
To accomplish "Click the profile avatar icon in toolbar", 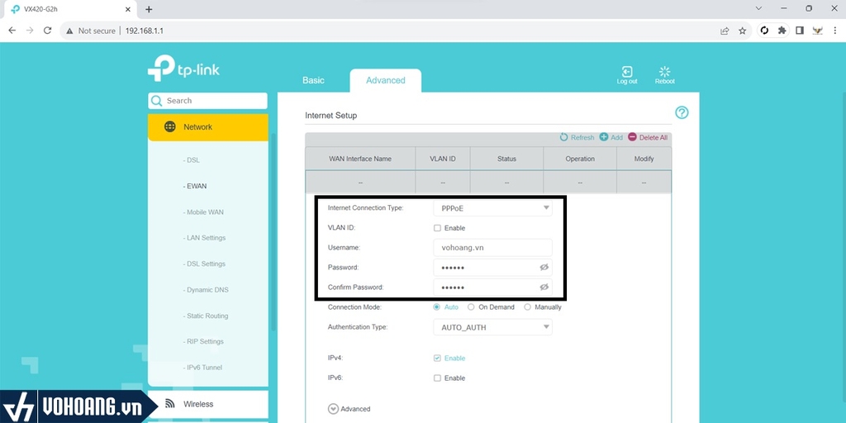I will [x=817, y=31].
